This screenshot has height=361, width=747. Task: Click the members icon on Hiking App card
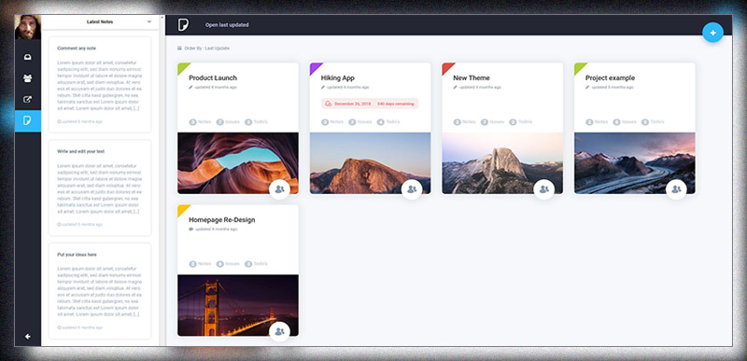point(412,189)
